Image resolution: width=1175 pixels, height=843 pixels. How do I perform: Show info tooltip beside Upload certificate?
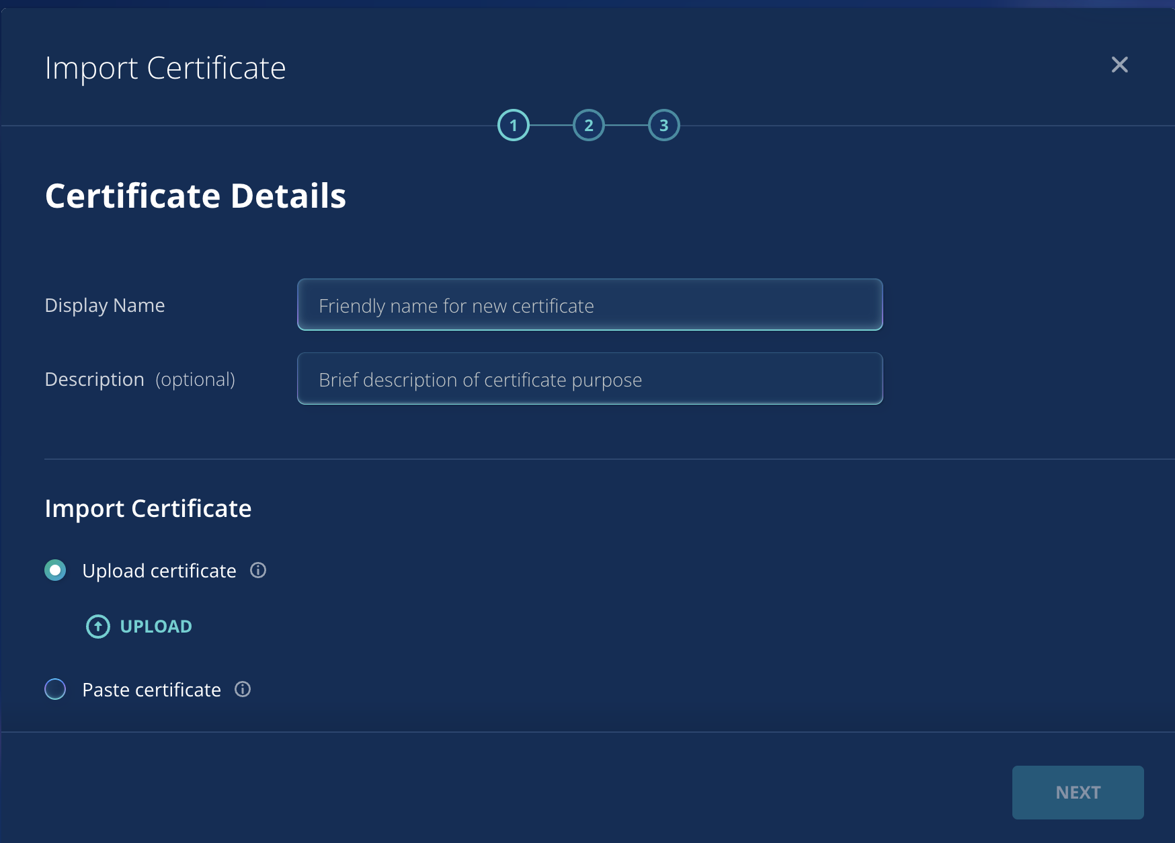258,571
